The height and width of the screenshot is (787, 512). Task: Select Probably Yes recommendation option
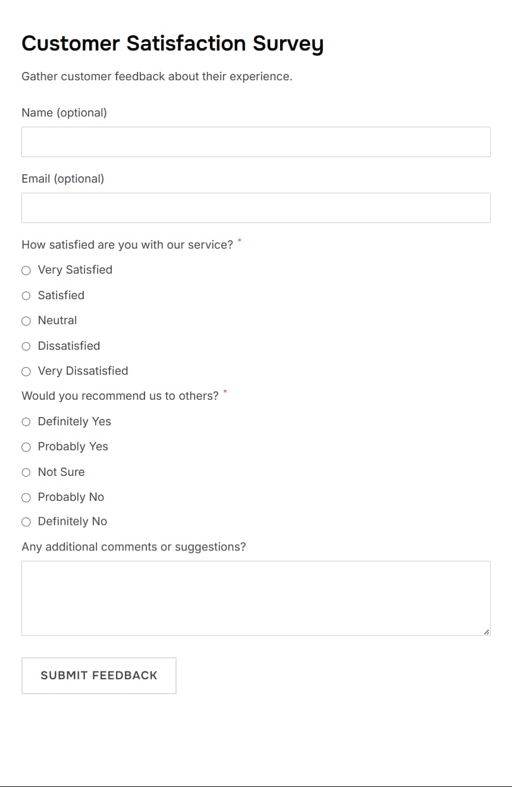click(x=26, y=447)
